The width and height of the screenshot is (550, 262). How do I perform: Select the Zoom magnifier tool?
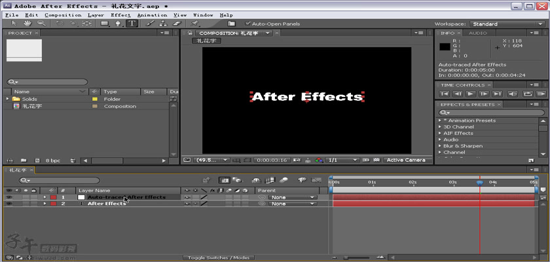pos(41,24)
